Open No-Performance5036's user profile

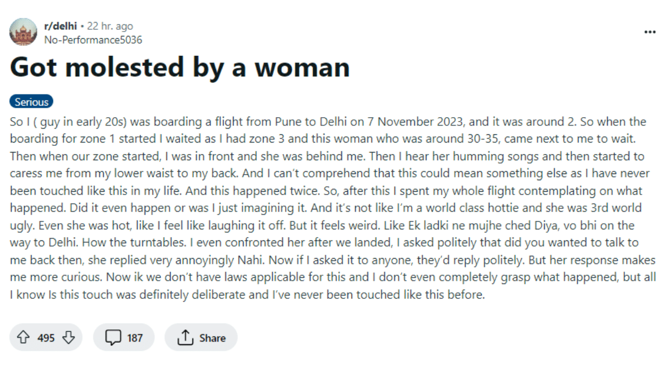(93, 39)
